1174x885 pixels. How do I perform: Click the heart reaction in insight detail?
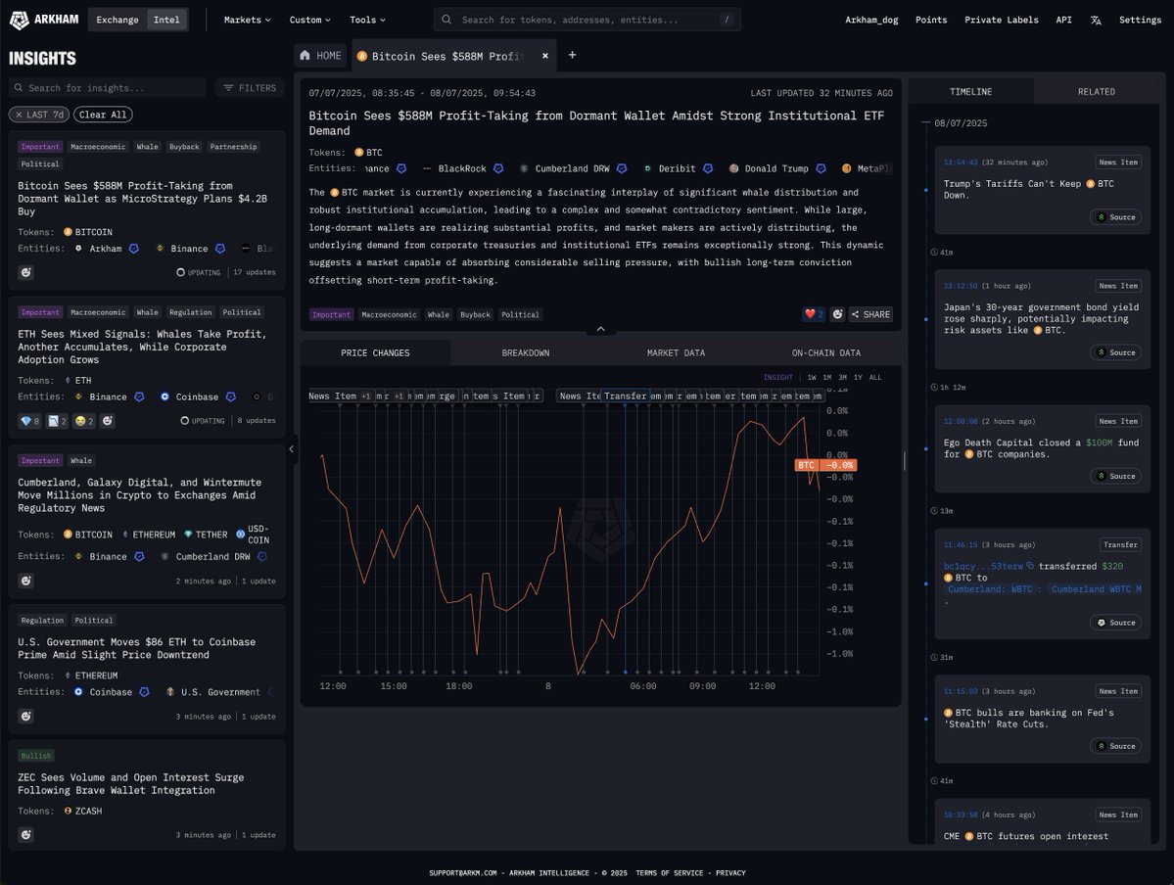coord(814,314)
